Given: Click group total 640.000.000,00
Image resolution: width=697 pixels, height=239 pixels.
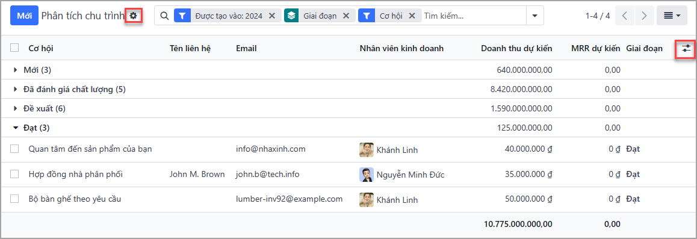Looking at the screenshot, I should pyautogui.click(x=524, y=70).
